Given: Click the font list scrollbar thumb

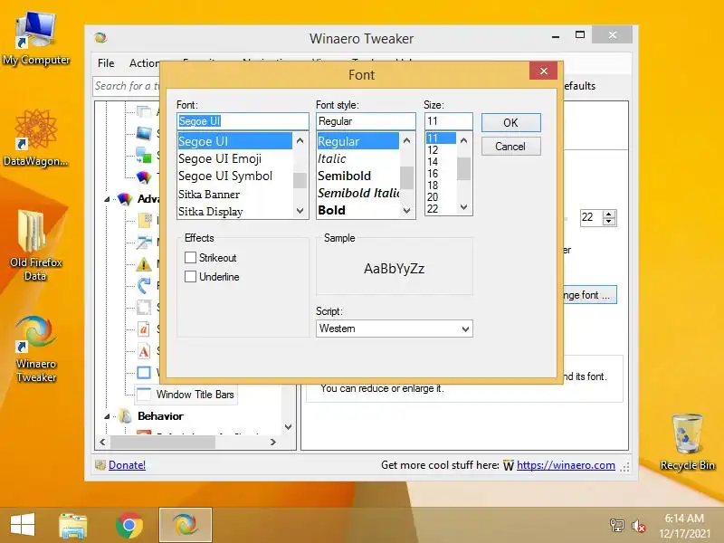Looking at the screenshot, I should (x=300, y=180).
